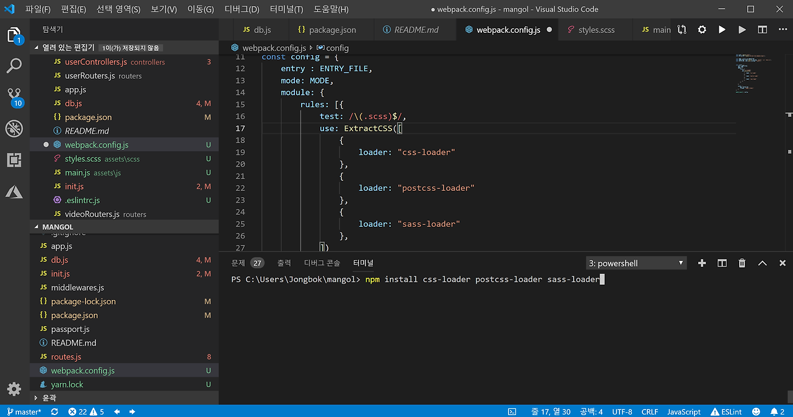Image resolution: width=793 pixels, height=417 pixels.
Task: Switch to the styles.scss editor tab
Action: tap(595, 30)
